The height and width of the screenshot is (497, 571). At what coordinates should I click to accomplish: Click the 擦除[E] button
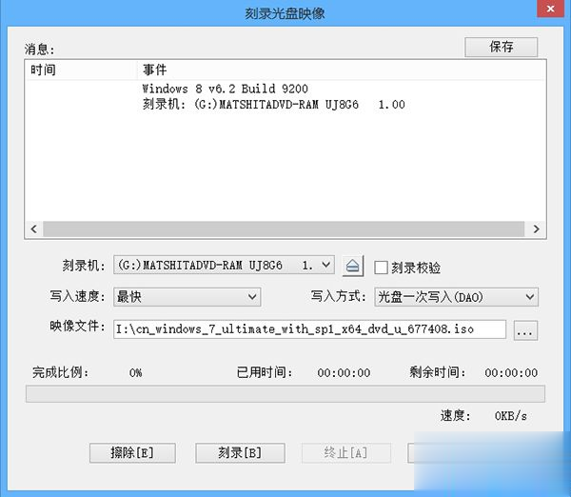tap(132, 453)
